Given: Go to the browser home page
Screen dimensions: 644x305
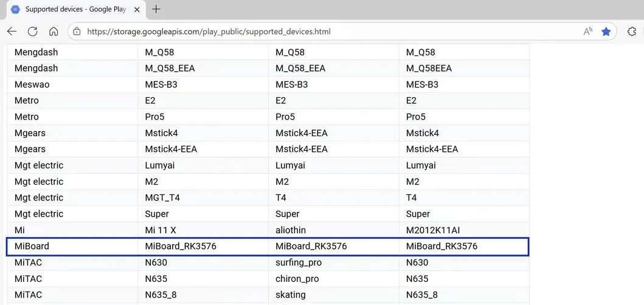Looking at the screenshot, I should 54,32.
